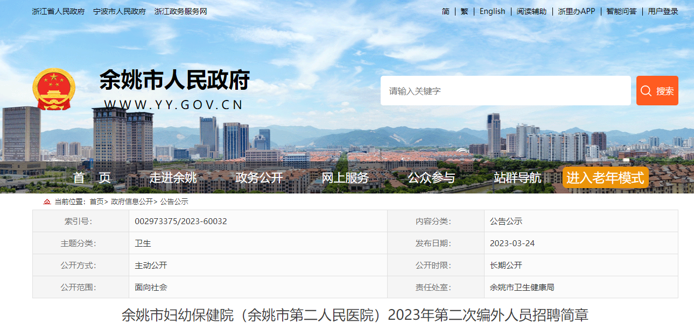Open 浙里办APP link
694x330 pixels.
point(577,11)
